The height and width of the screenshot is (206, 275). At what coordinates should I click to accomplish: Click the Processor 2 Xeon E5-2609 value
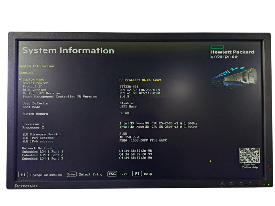(x=158, y=127)
